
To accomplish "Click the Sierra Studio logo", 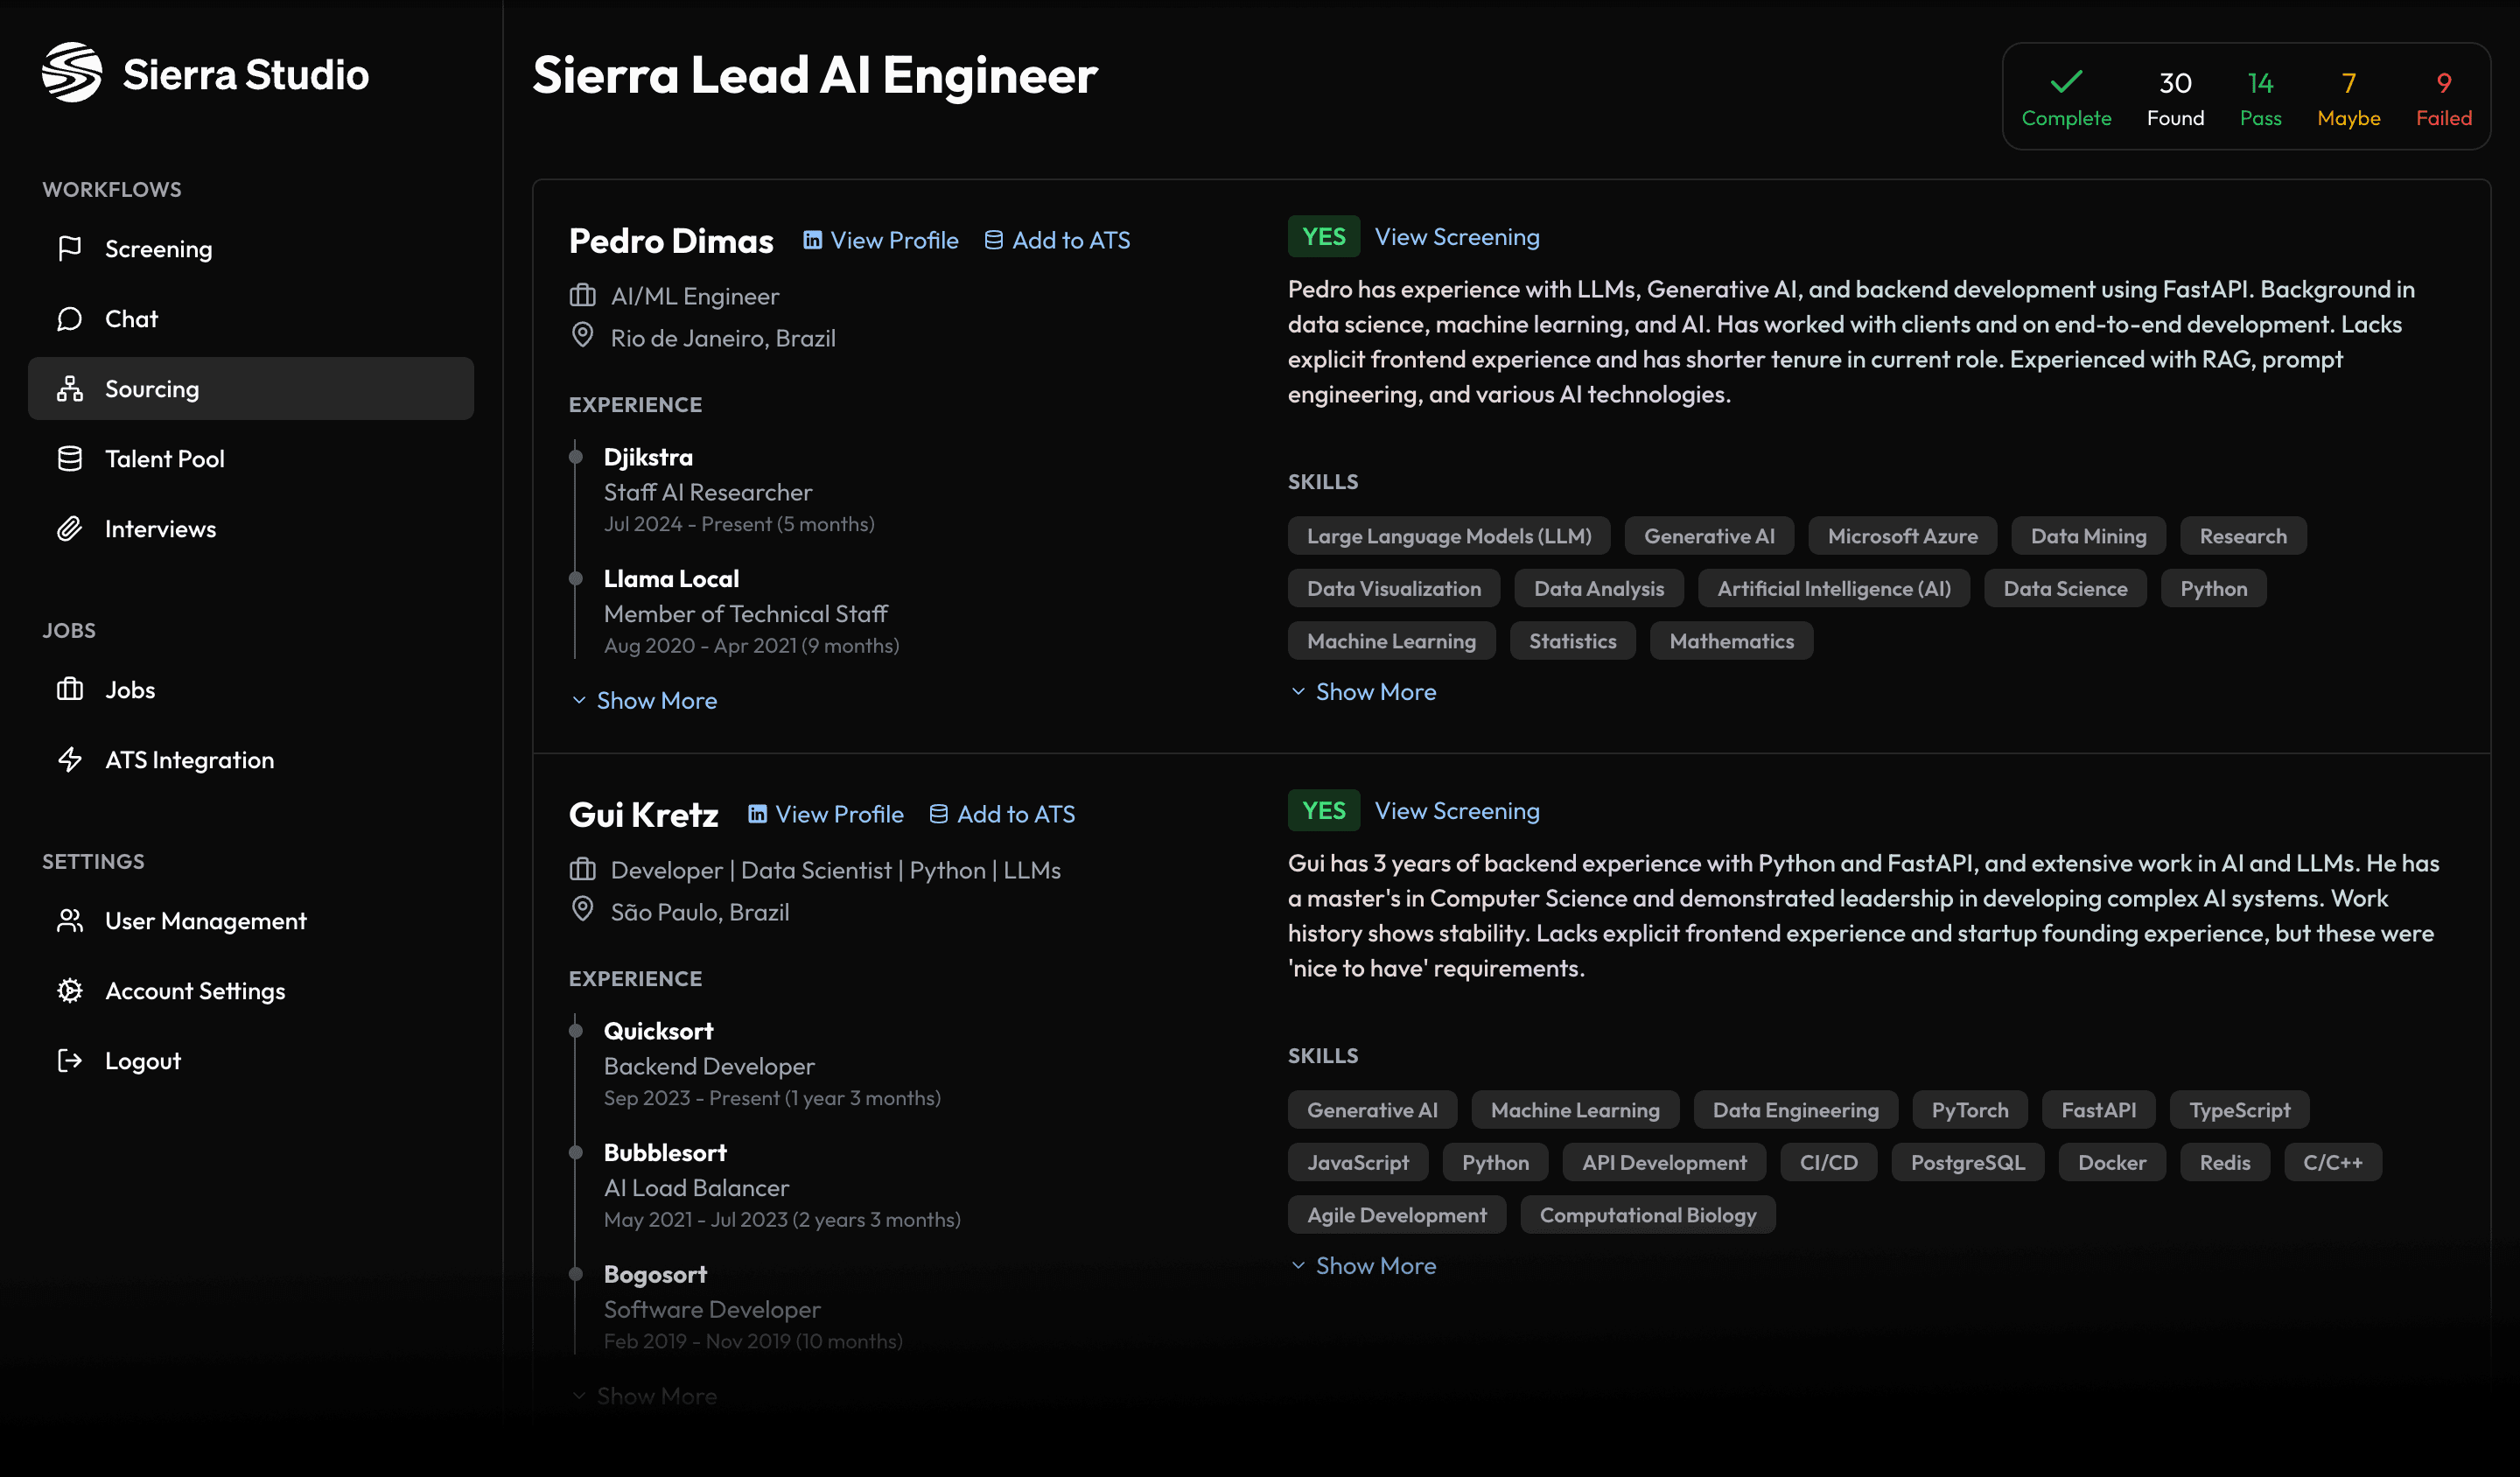I will (70, 72).
